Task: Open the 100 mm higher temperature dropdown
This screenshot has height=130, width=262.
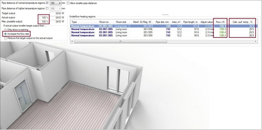Action: point(56,8)
